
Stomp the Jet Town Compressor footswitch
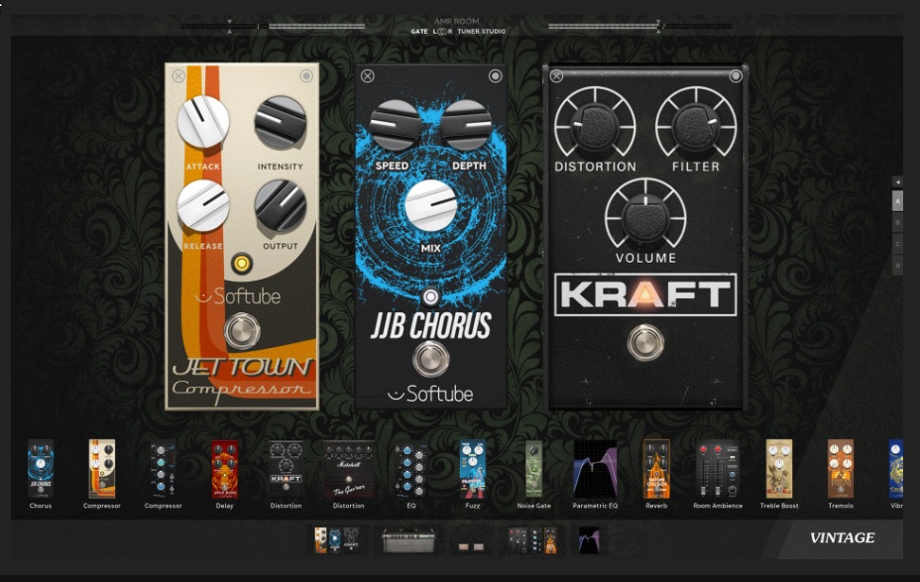[x=241, y=331]
